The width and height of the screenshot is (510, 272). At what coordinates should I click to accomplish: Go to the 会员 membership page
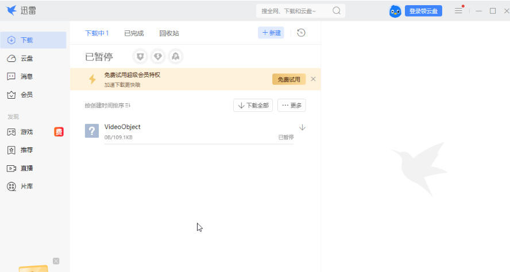tap(26, 95)
